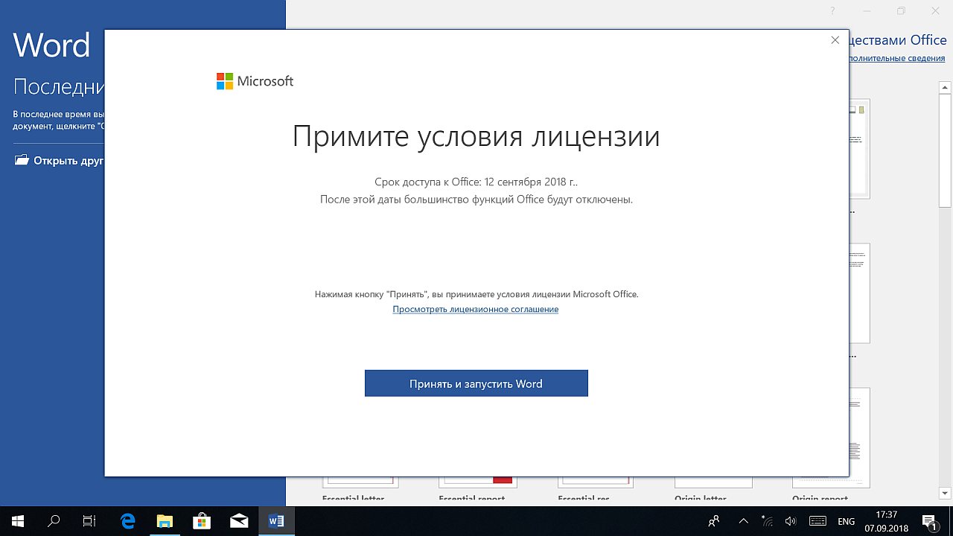The width and height of the screenshot is (953, 536).
Task: Open the дополнительные сведения link in Word window
Action: pos(897,58)
